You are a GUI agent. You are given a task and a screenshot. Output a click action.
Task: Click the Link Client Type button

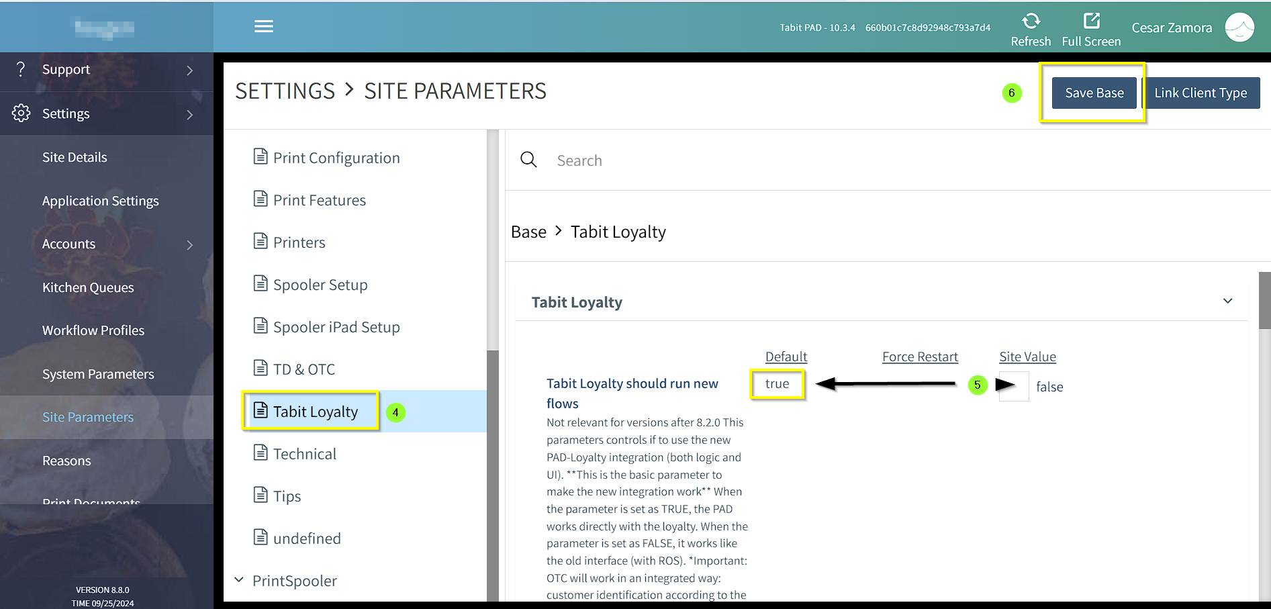tap(1200, 93)
